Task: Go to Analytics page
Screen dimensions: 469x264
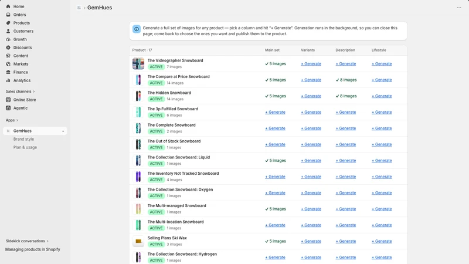Action: 22,80
